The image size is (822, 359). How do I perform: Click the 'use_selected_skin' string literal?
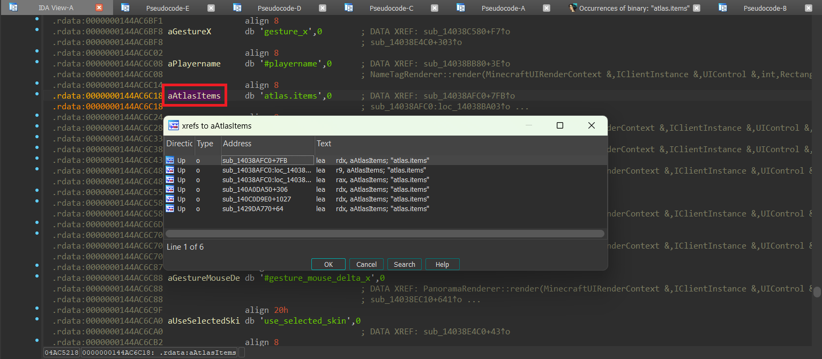coord(305,321)
